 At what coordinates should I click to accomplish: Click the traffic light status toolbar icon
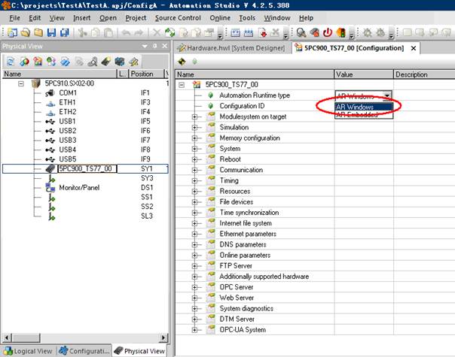point(341,33)
